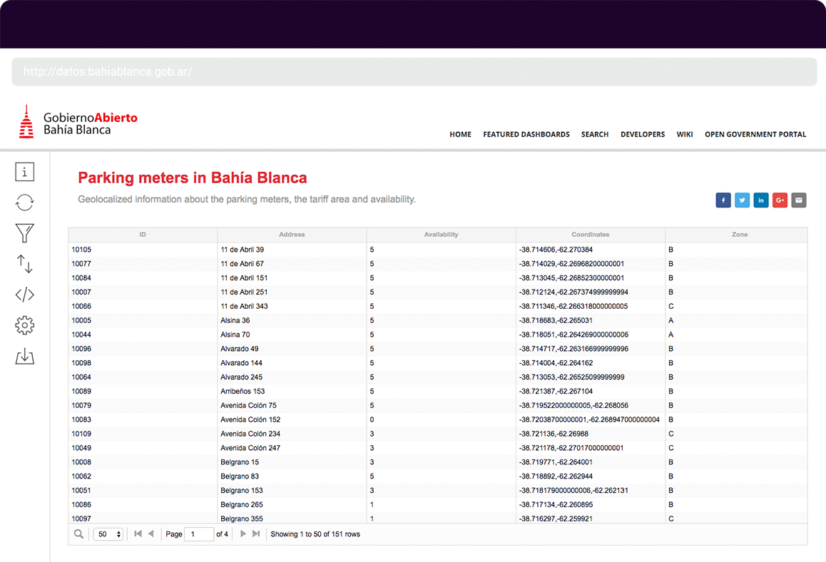Open the filter tool
826x562 pixels.
[24, 233]
